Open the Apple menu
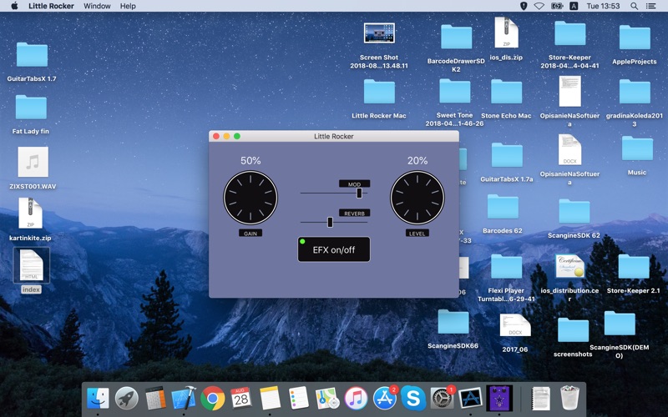668x417 pixels. click(x=14, y=6)
